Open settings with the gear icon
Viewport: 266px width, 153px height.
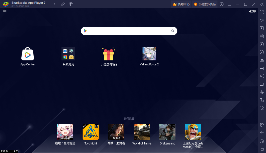(x=262, y=125)
